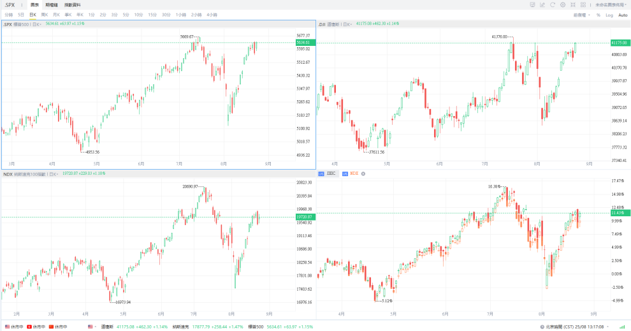Image resolution: width=631 pixels, height=331 pixels.
Task: Expand the timezone arrow next to clock
Action: pos(607,327)
